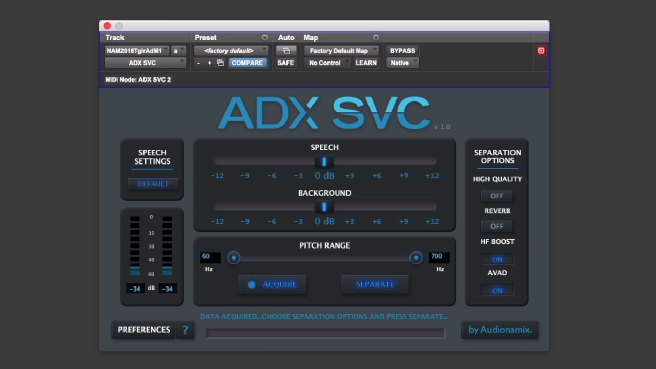The image size is (656, 369).
Task: Click the Background +6 scale mark
Action: tap(377, 221)
